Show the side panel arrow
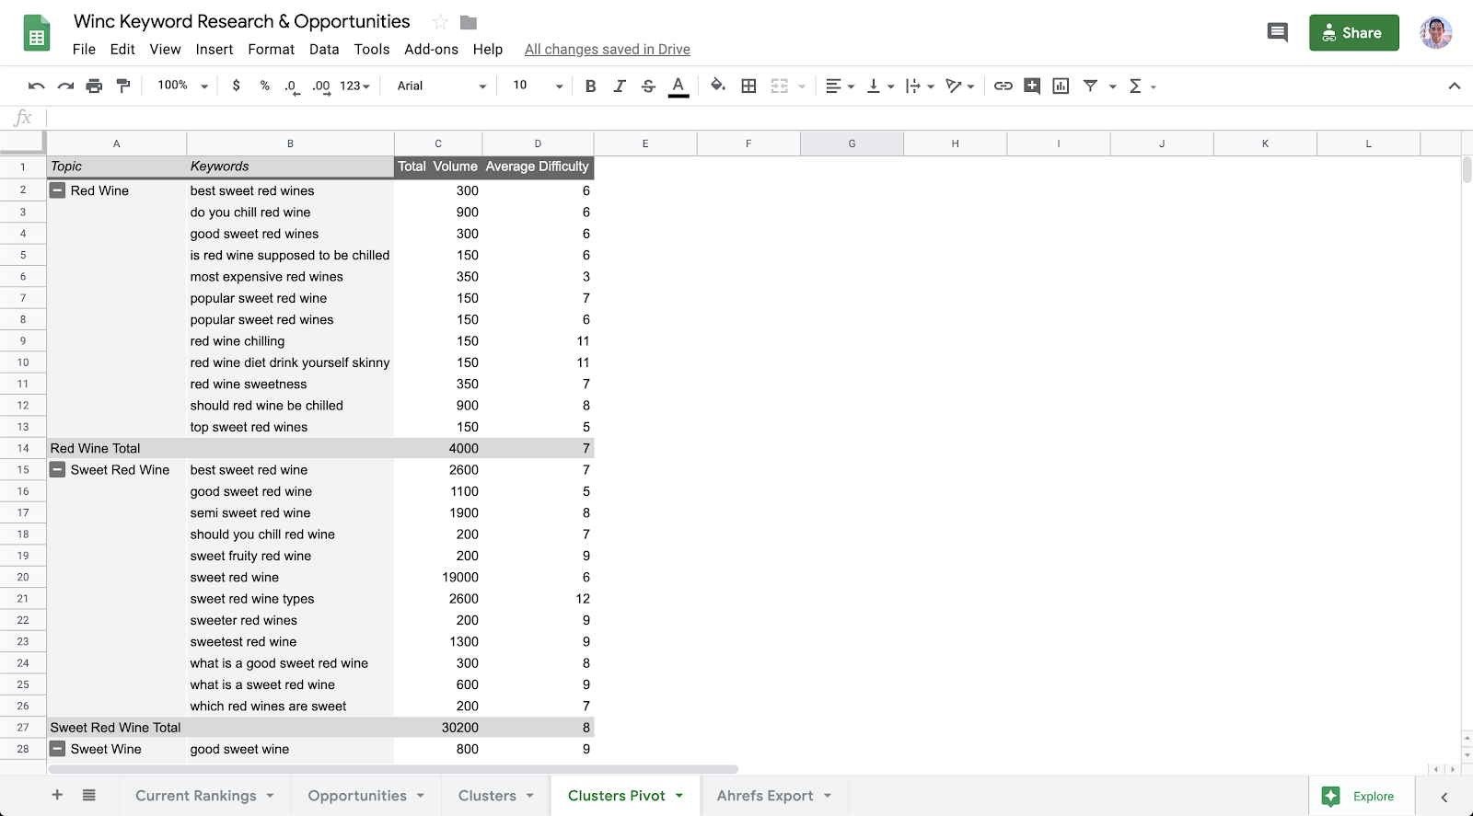The width and height of the screenshot is (1473, 816). [x=1444, y=797]
